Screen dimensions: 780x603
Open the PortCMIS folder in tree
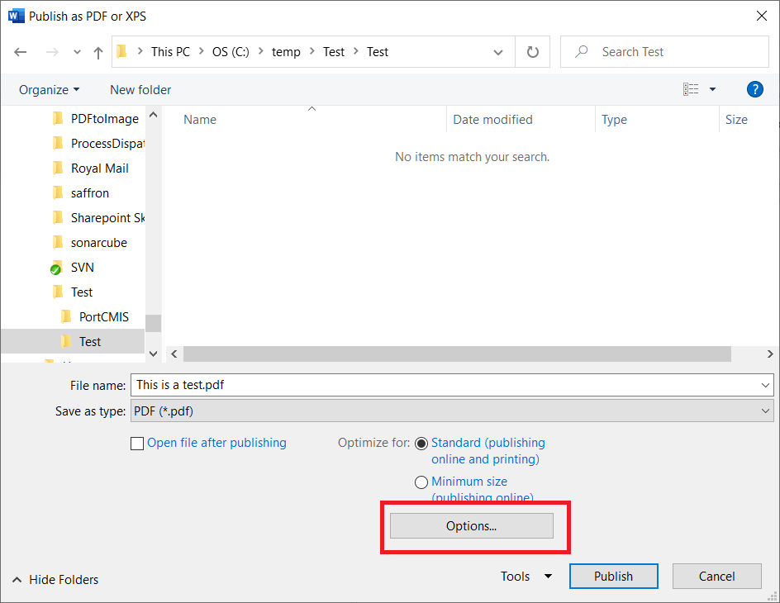pos(103,317)
